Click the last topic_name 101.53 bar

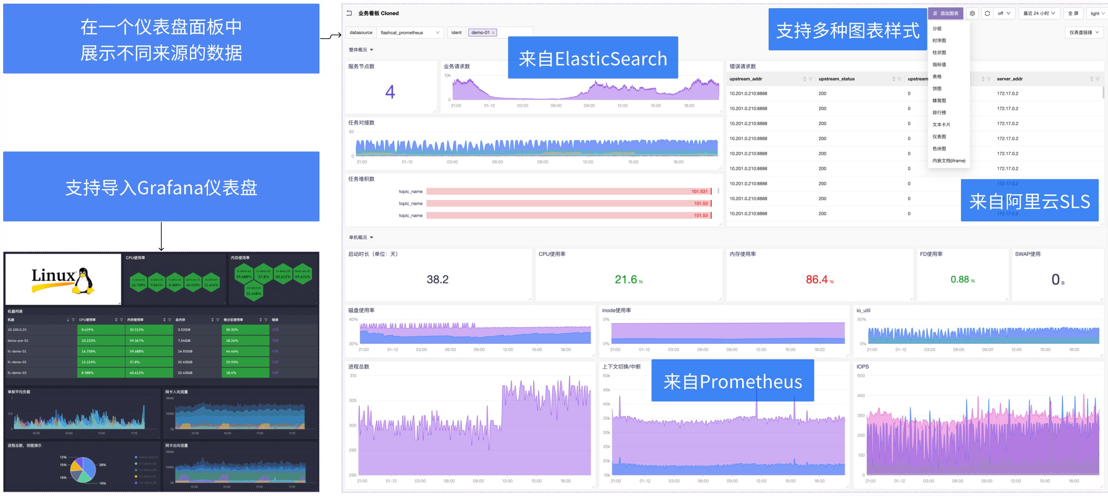[568, 216]
